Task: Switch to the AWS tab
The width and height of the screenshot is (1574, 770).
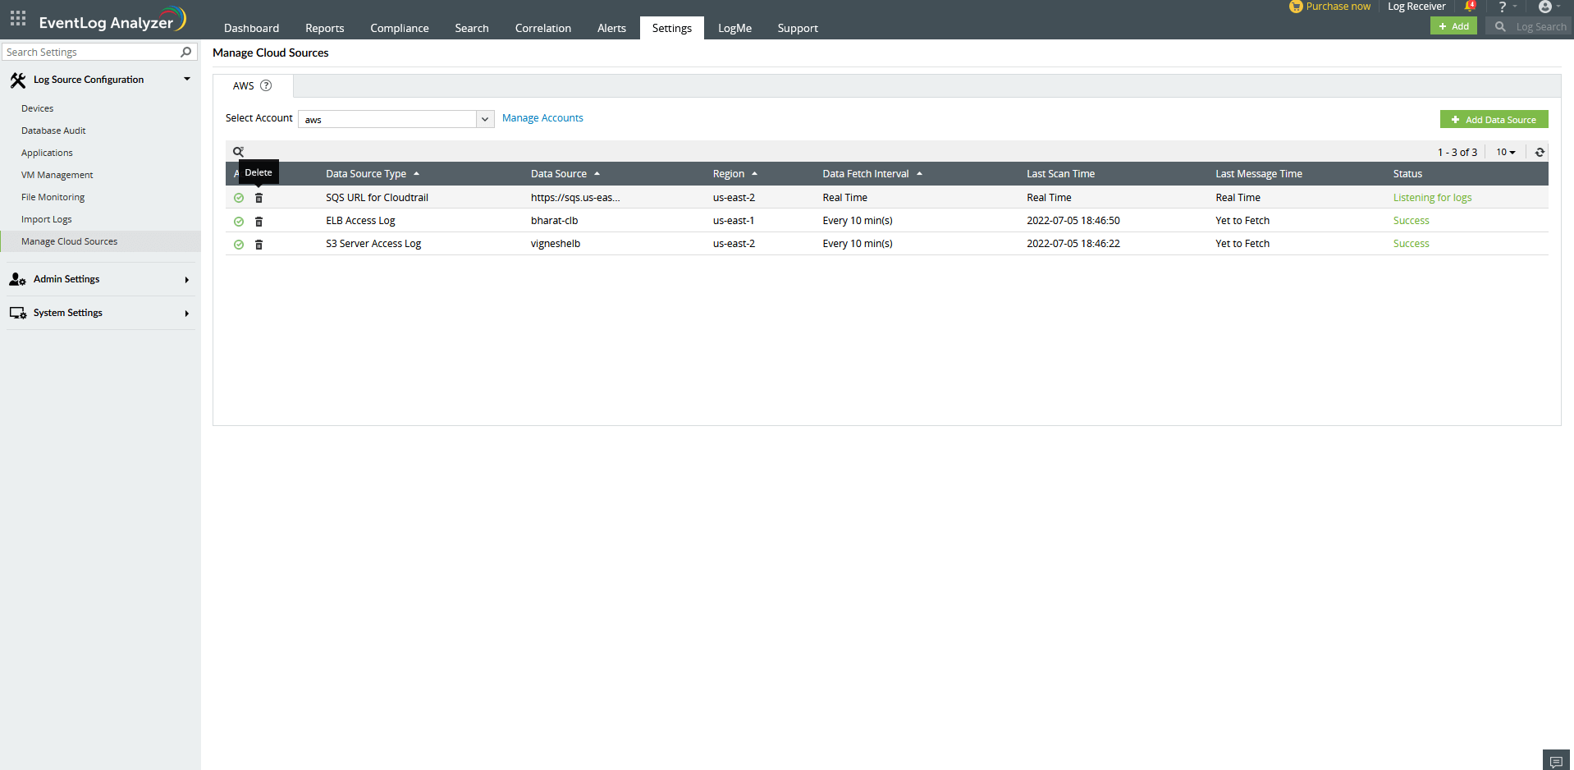Action: point(243,85)
